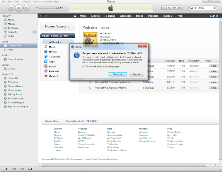
Task: Open Home Sharing in the sidebar
Action: click(15, 59)
